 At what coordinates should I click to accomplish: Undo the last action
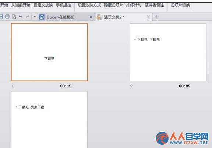coord(21,17)
